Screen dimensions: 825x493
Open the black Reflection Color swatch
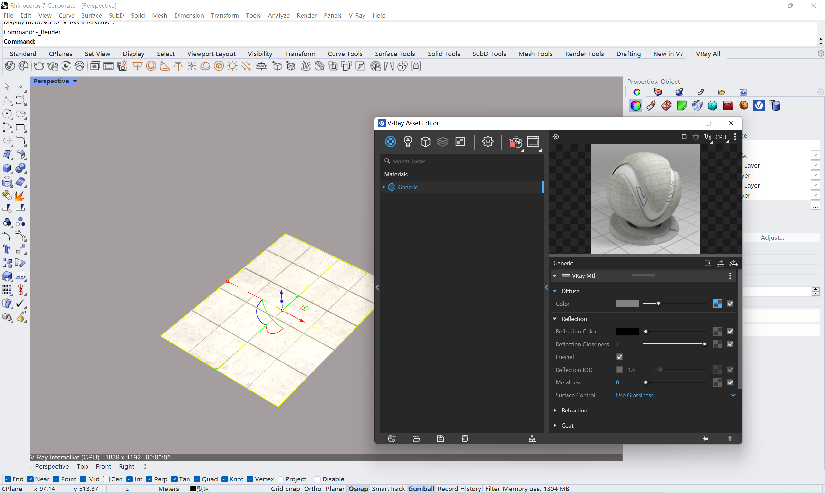627,331
